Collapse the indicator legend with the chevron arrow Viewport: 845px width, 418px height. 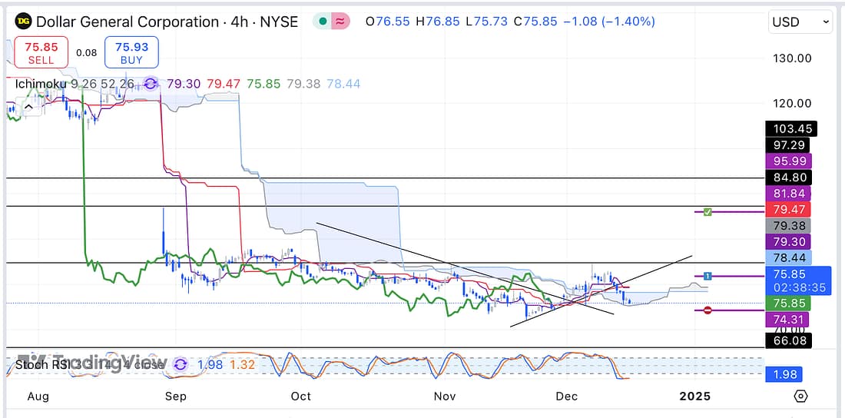tap(29, 108)
